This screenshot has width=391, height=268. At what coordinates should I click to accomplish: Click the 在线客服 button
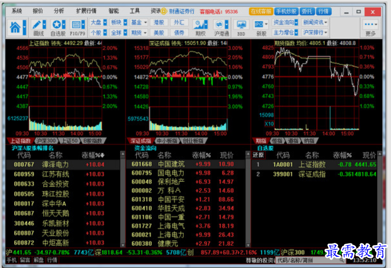[x=260, y=11]
